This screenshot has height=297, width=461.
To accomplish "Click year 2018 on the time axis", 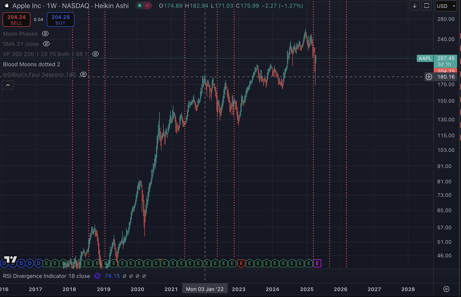I will (x=69, y=289).
